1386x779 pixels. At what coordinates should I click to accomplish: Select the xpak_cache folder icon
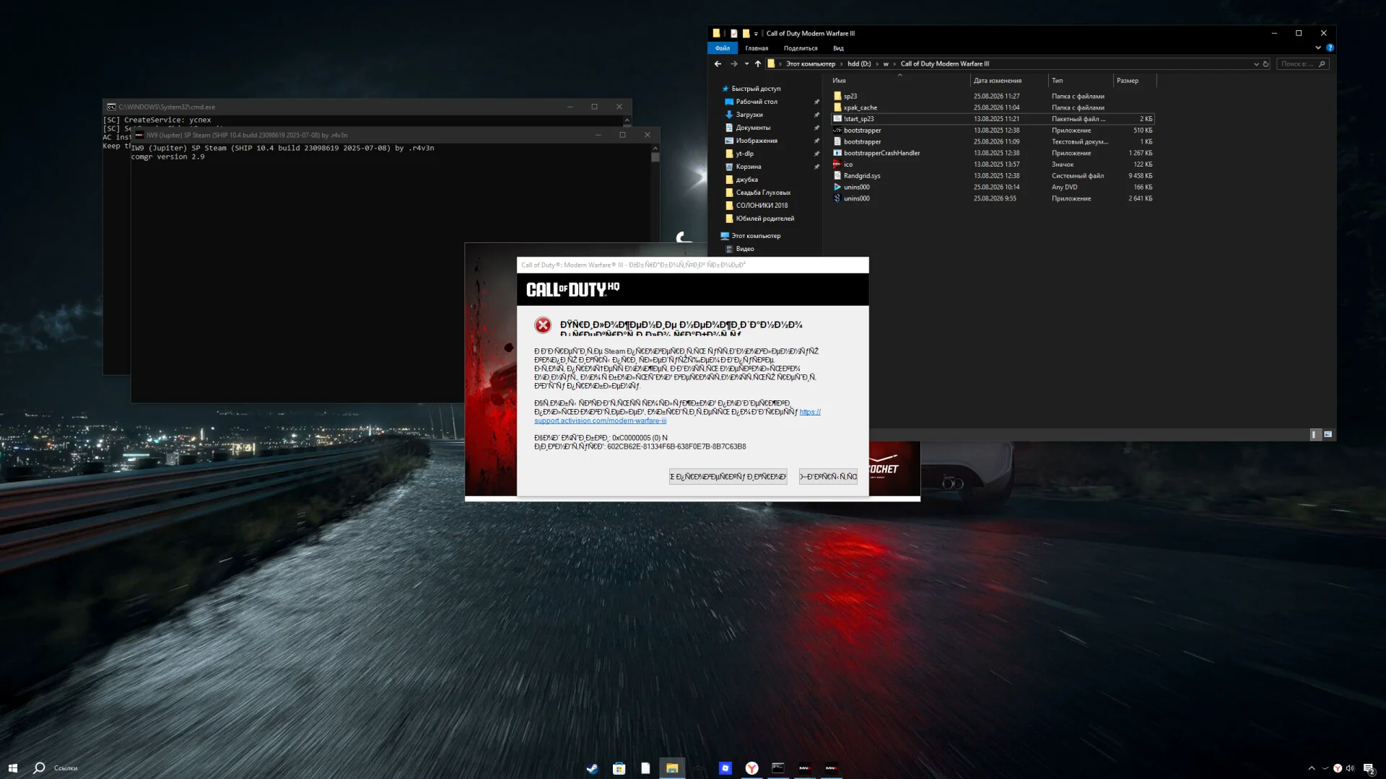[x=837, y=107]
